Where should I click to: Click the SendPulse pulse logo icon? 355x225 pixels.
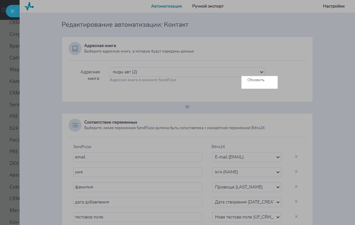29,6
